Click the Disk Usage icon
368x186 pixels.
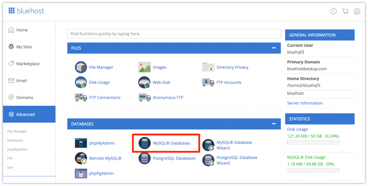(81, 82)
